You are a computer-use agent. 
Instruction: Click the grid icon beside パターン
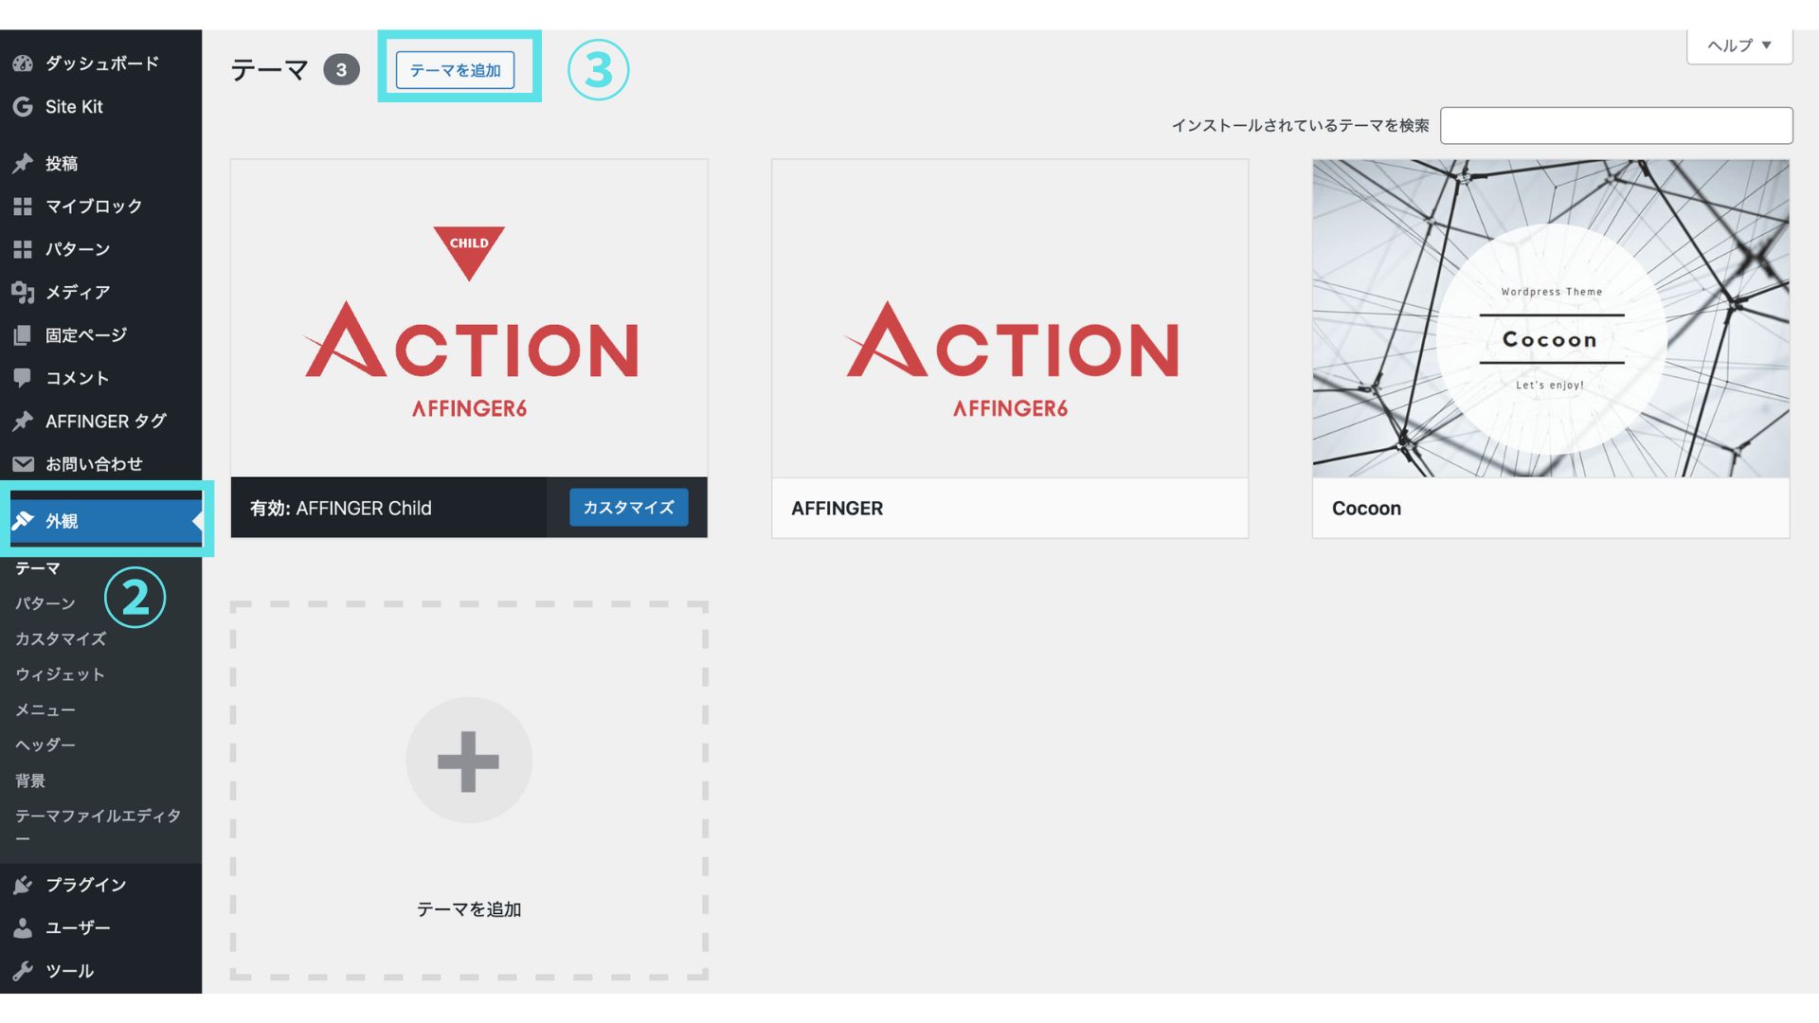click(x=23, y=249)
